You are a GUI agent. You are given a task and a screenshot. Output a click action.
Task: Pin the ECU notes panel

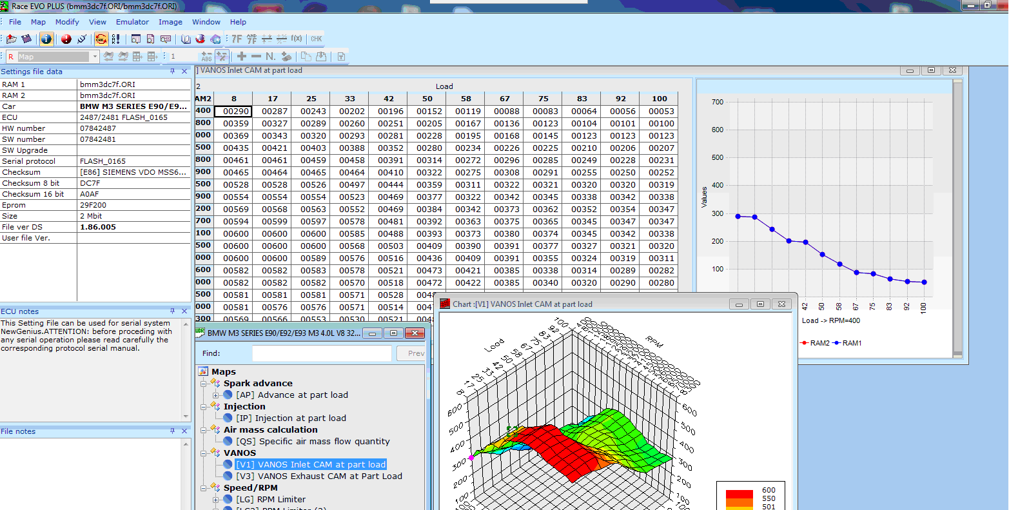coord(173,311)
